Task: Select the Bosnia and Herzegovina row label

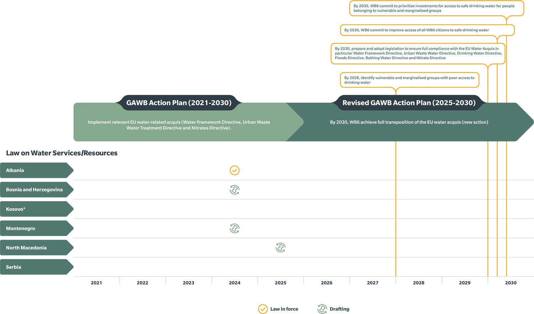Action: [37, 190]
